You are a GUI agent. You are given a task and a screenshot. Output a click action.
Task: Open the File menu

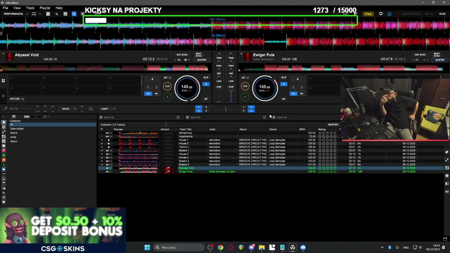(x=5, y=8)
